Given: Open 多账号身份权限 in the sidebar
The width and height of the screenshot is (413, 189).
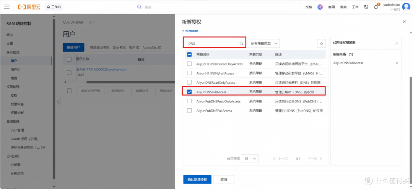Looking at the screenshot, I should click(x=28, y=148).
